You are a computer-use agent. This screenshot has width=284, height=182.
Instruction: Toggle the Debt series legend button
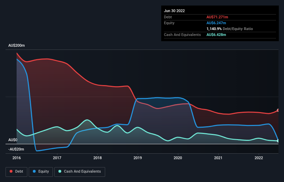pyautogui.click(x=17, y=172)
